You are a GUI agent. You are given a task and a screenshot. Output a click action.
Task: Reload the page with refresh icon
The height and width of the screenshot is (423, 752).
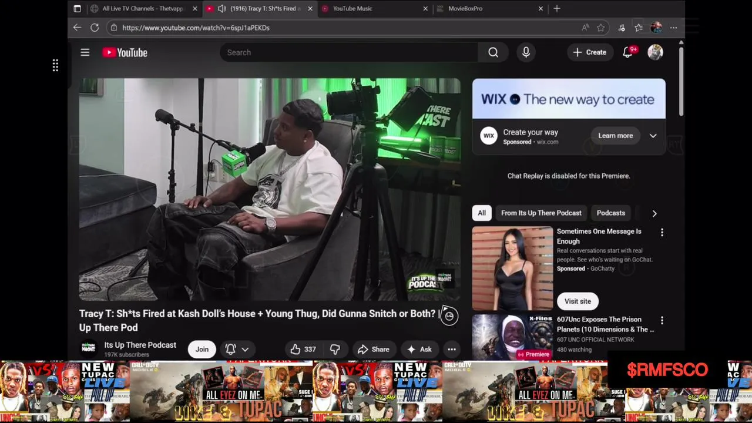[95, 28]
